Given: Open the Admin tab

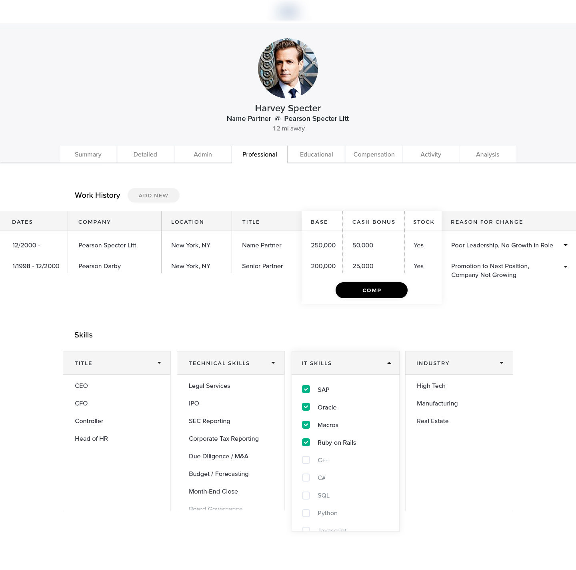Looking at the screenshot, I should click(203, 155).
